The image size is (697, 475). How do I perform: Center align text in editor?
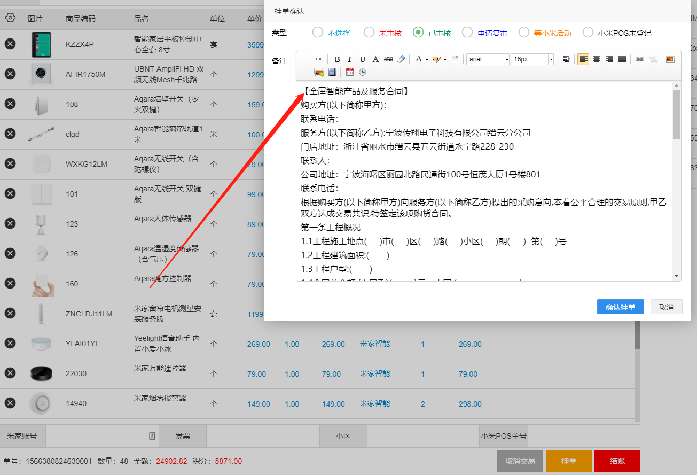tap(597, 59)
